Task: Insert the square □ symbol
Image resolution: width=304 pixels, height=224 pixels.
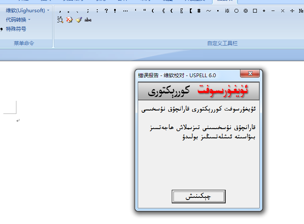Action: click(255, 11)
